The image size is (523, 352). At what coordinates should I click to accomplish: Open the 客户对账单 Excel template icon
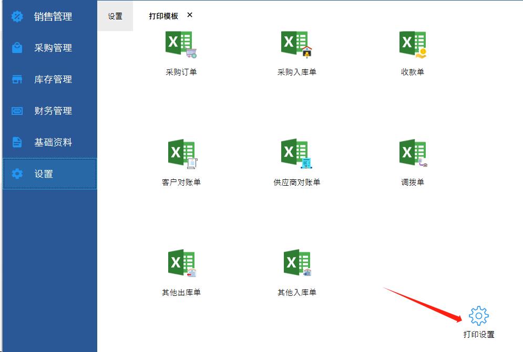tap(183, 154)
